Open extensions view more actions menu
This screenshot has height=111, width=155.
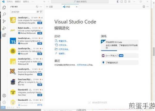pos(41,7)
